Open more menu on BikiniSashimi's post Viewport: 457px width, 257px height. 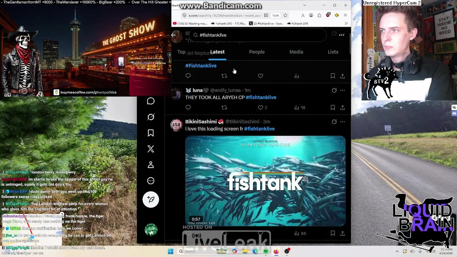(x=342, y=122)
